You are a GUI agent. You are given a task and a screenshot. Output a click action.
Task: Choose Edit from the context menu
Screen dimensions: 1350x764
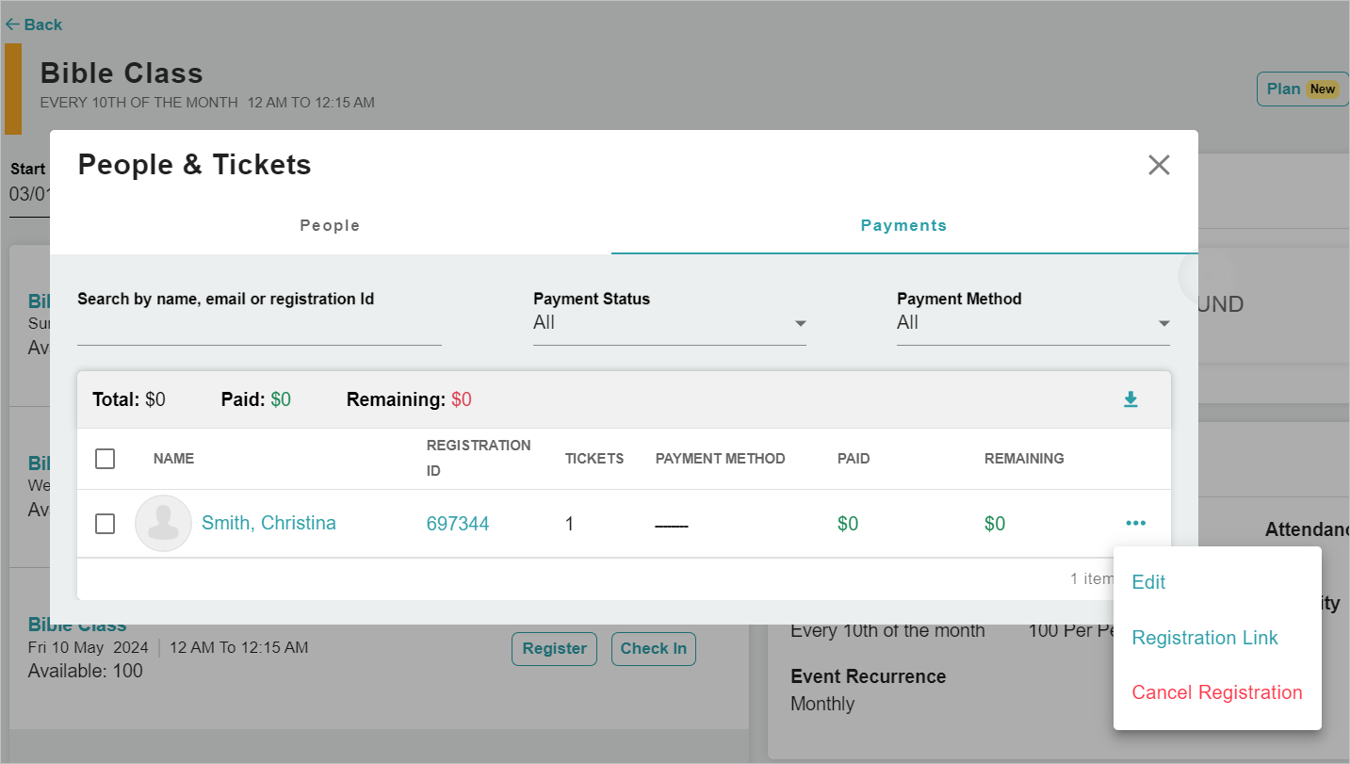pyautogui.click(x=1148, y=582)
